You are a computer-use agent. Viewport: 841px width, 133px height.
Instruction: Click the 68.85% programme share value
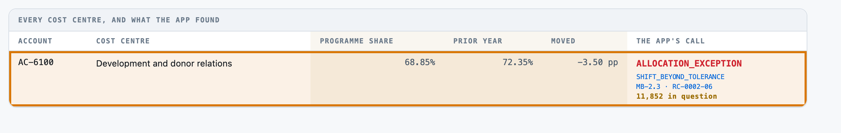click(x=420, y=62)
